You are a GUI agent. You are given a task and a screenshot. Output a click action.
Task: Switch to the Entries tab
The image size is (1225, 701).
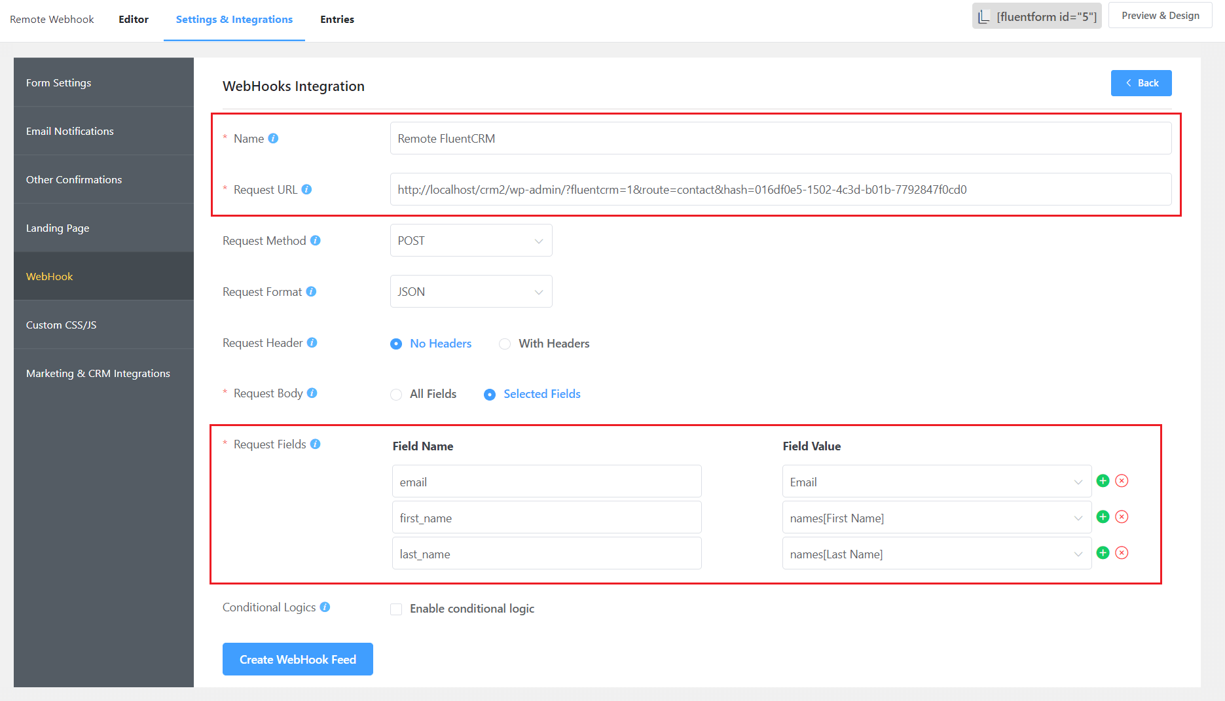337,19
